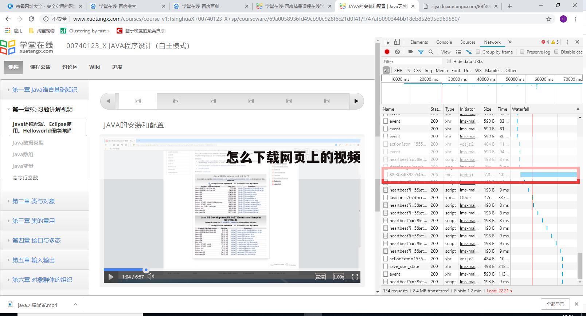The height and width of the screenshot is (316, 586).
Task: Play the course video
Action: click(111, 277)
